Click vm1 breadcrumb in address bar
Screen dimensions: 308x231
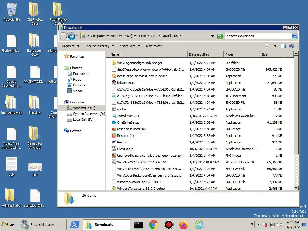(154, 36)
